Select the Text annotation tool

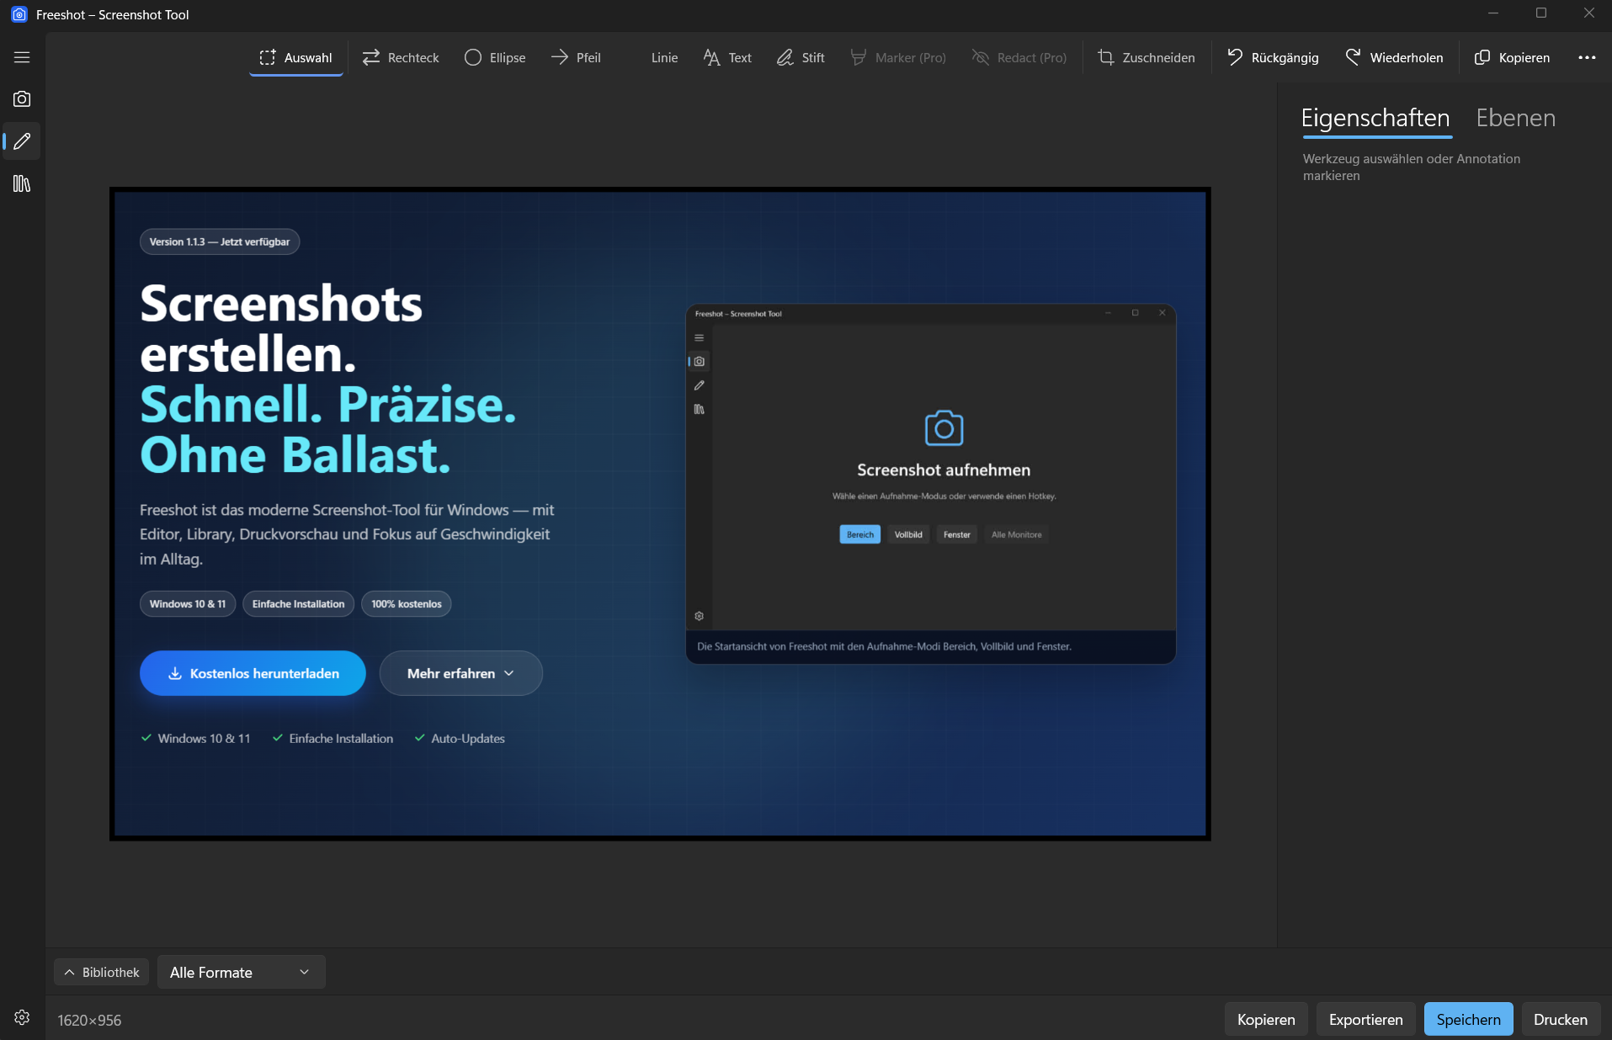[727, 57]
